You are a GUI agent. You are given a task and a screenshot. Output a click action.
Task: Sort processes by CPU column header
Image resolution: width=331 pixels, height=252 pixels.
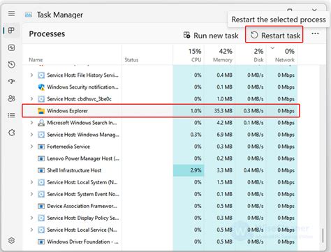(x=189, y=55)
